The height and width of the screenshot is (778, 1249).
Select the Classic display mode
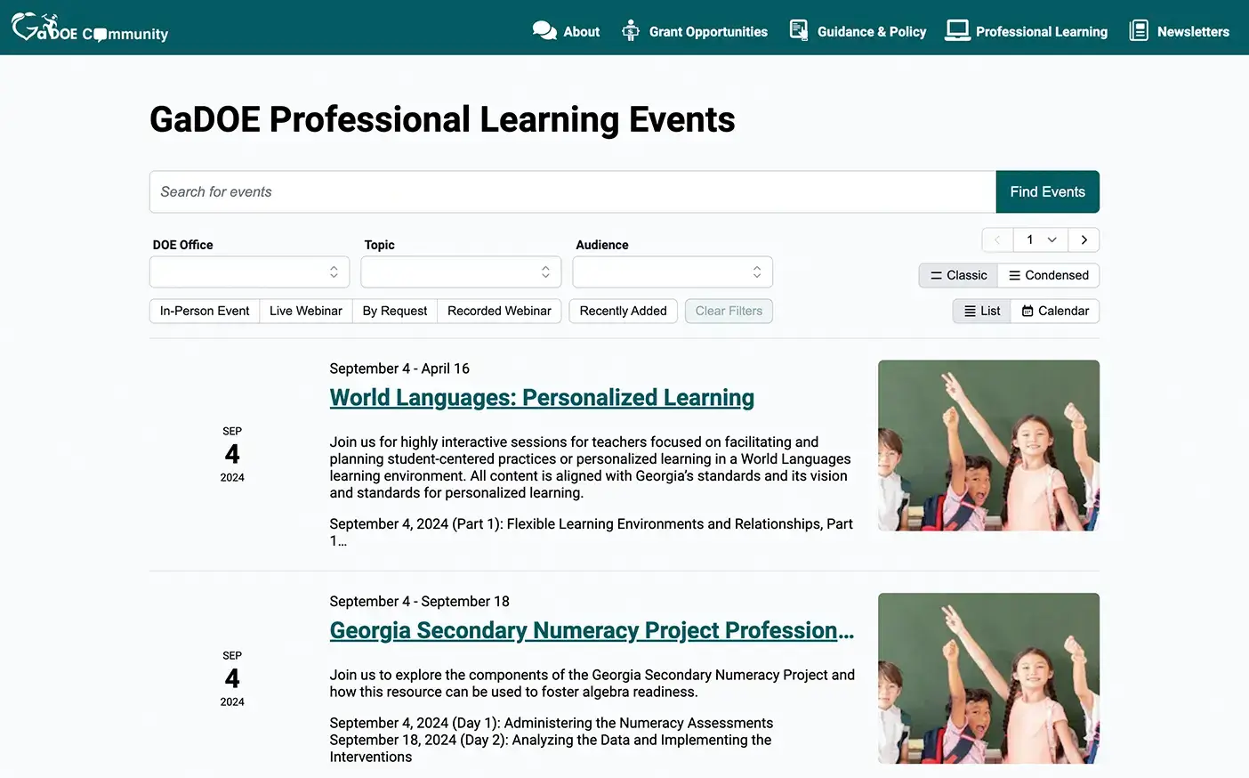click(957, 275)
